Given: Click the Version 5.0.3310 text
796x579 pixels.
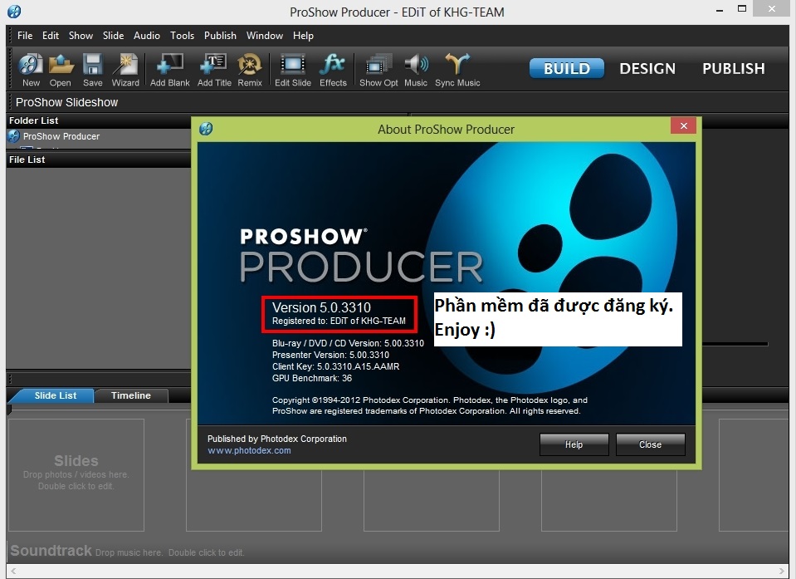Looking at the screenshot, I should (x=321, y=307).
